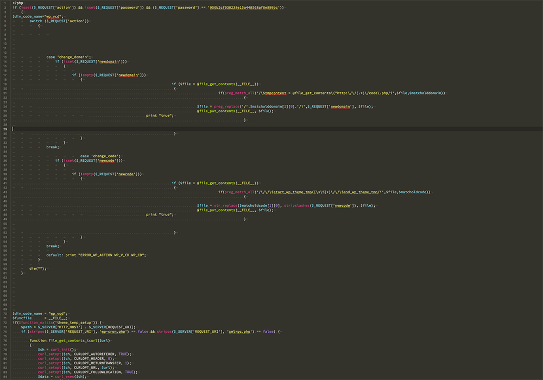Click the print "true" statement on line 48
543x380 pixels.
click(160, 214)
